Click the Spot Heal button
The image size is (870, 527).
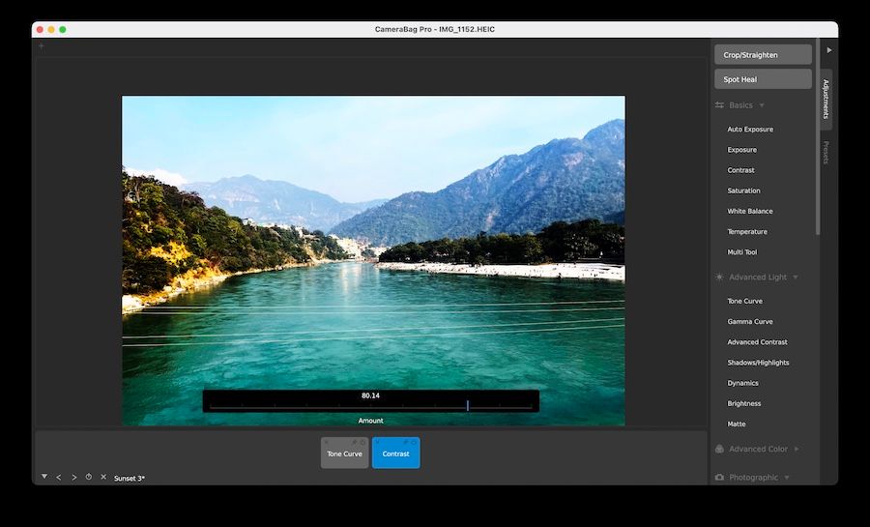[763, 79]
